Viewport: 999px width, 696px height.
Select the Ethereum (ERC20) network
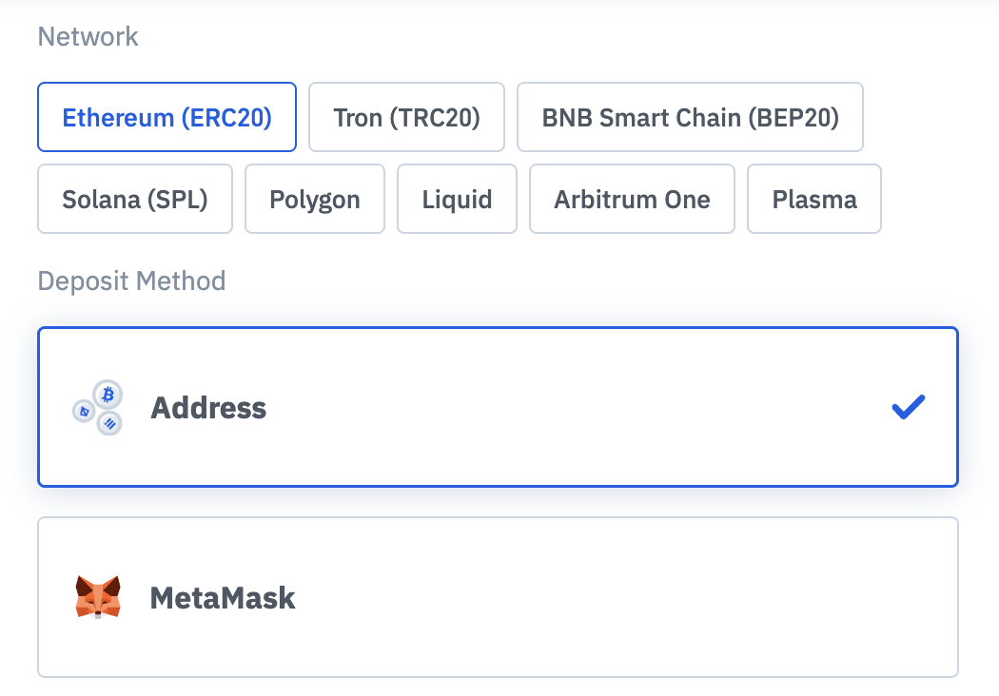tap(166, 118)
